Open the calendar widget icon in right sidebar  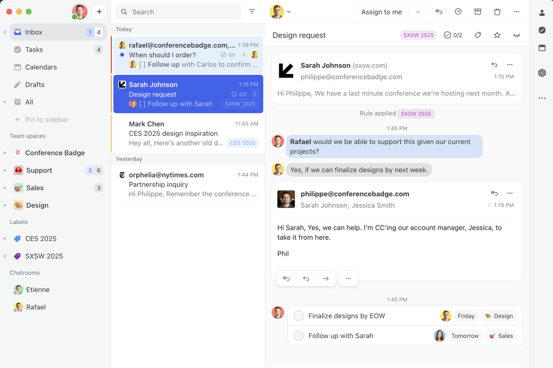[542, 48]
